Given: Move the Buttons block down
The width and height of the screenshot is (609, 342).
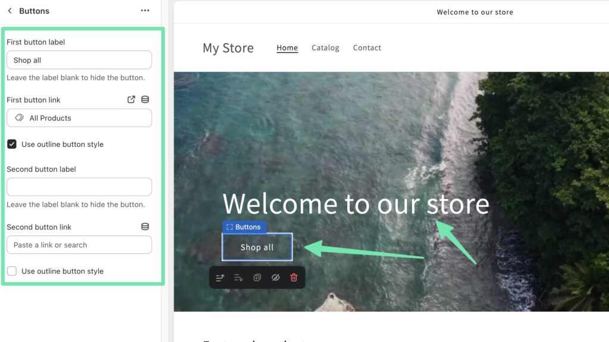Looking at the screenshot, I should (238, 278).
